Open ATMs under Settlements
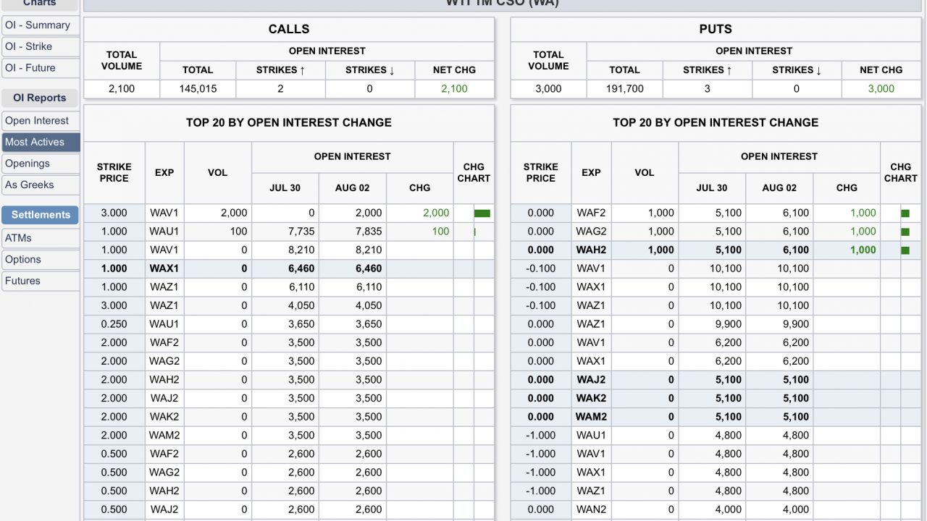Screen dimensions: 927x521 (x=19, y=238)
